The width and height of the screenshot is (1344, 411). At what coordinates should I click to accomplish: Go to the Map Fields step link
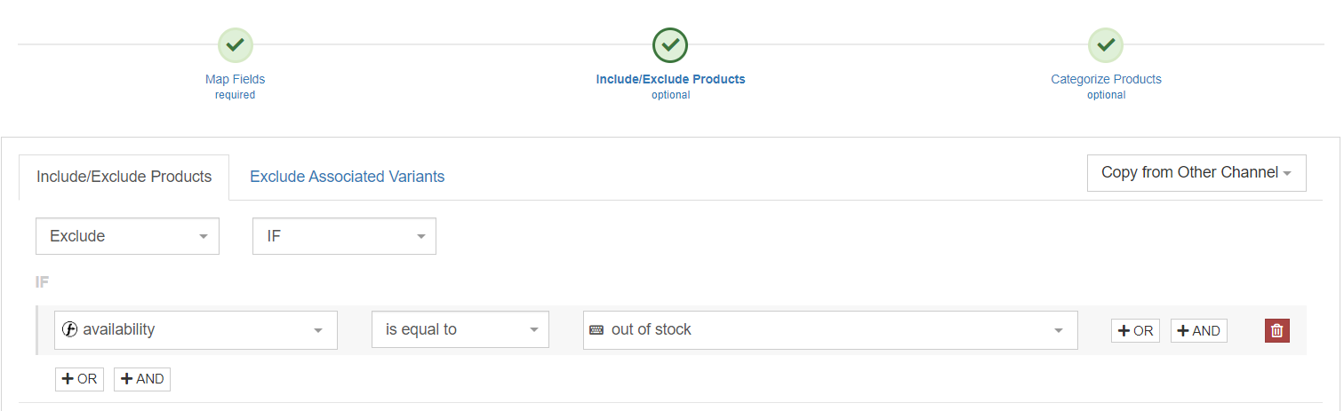click(x=235, y=79)
